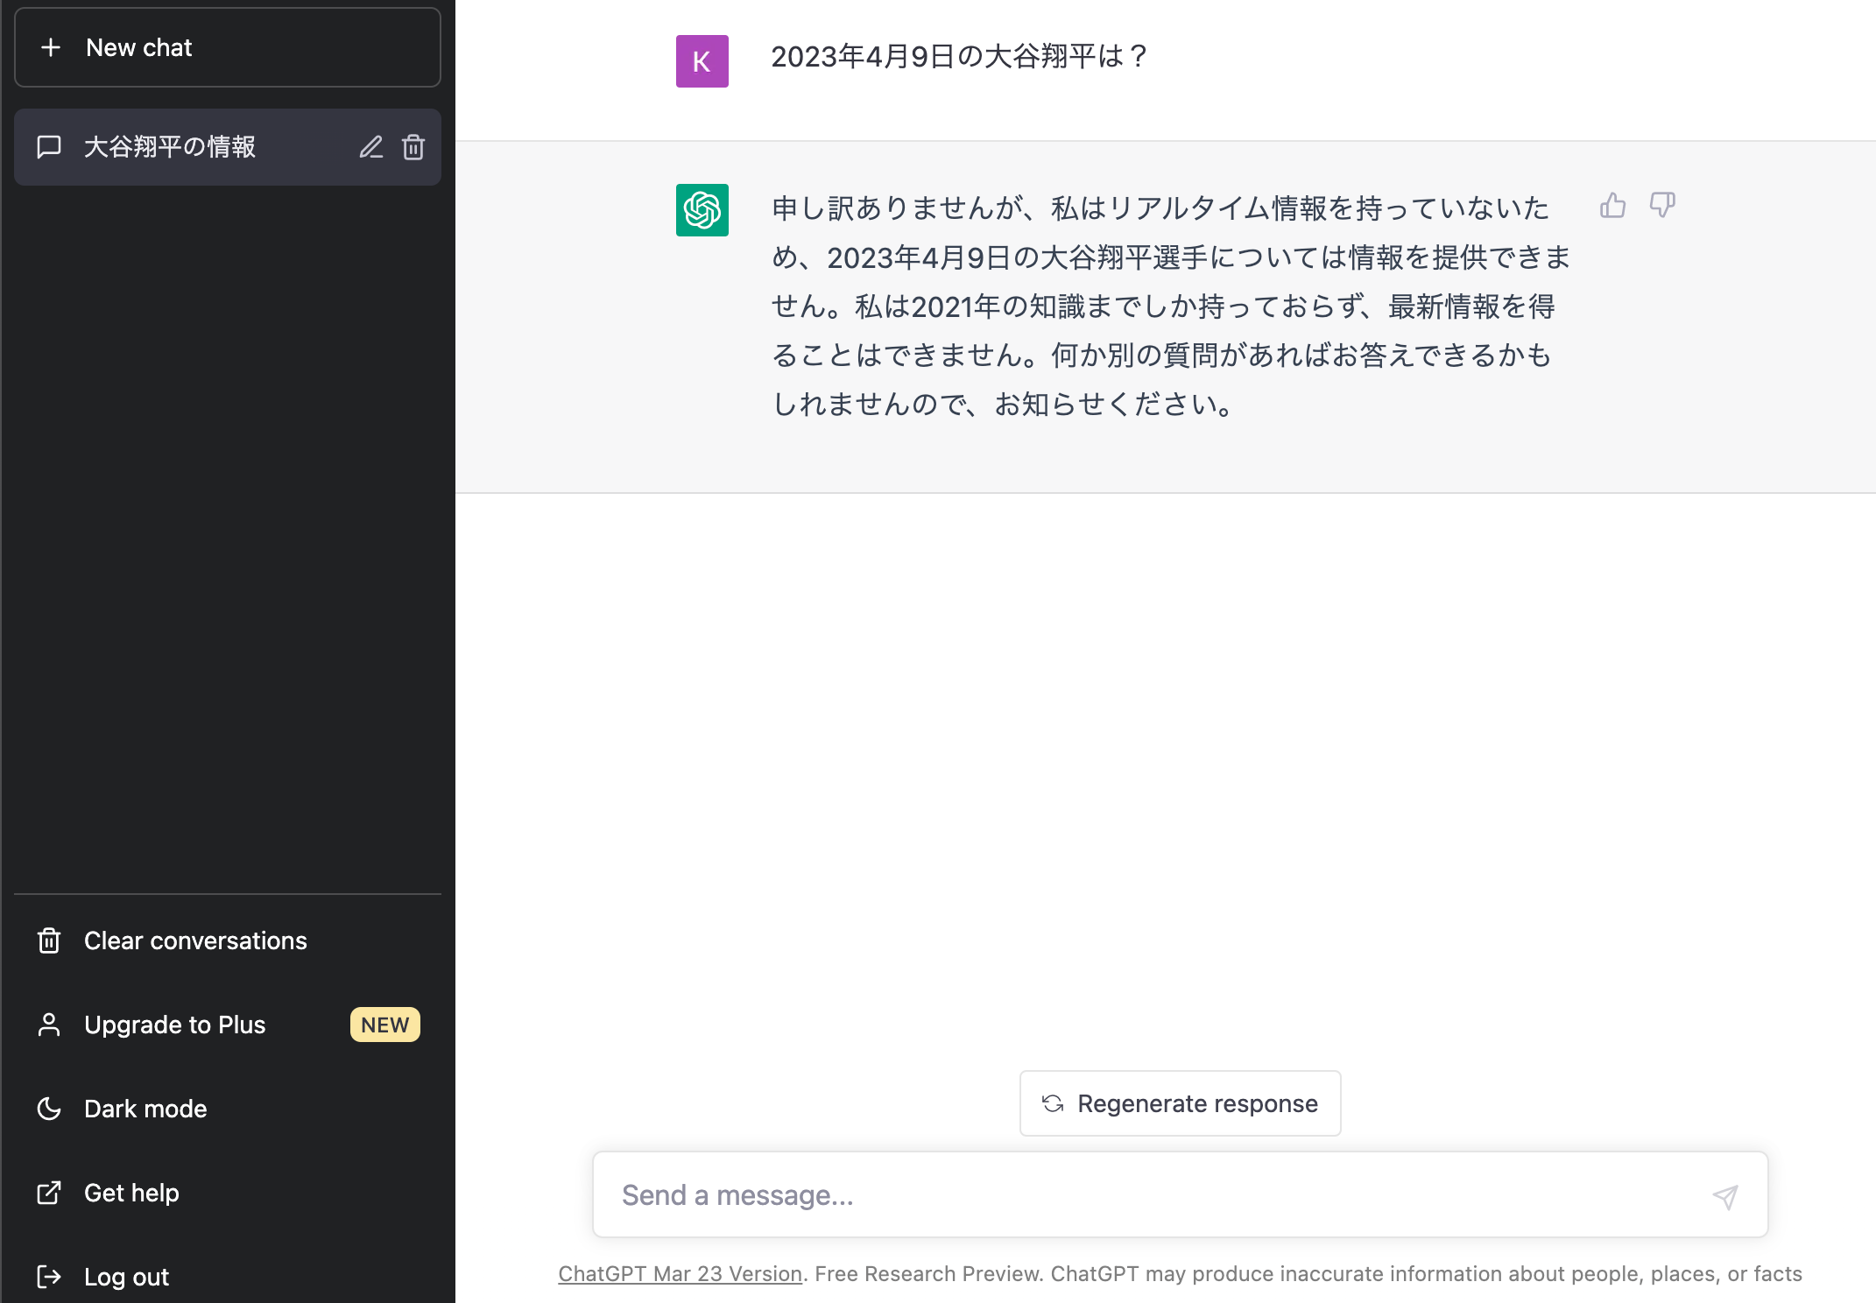Screen dimensions: 1876x1303
Task: Choose Upgrade to Plus
Action: [x=228, y=1025]
